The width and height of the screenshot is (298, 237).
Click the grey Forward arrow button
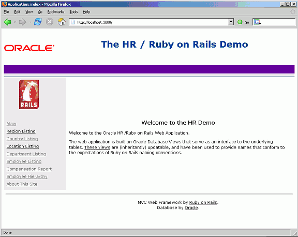tap(23, 22)
